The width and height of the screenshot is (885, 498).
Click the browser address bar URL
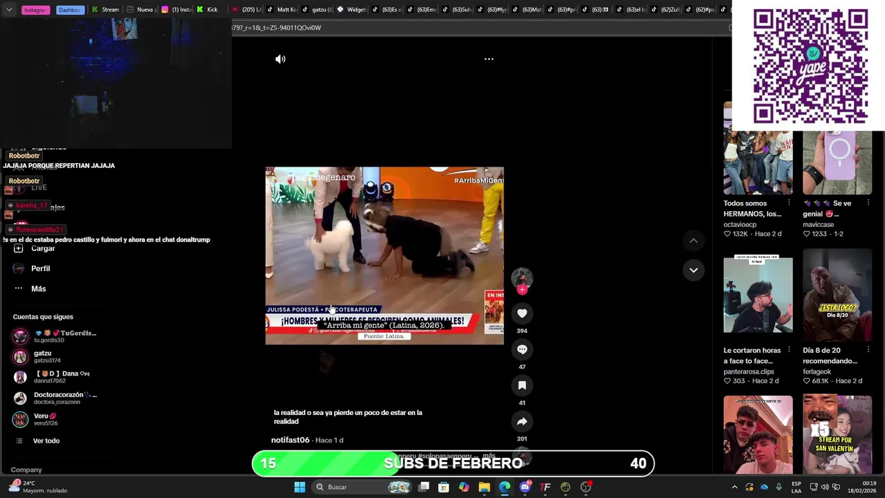[277, 28]
